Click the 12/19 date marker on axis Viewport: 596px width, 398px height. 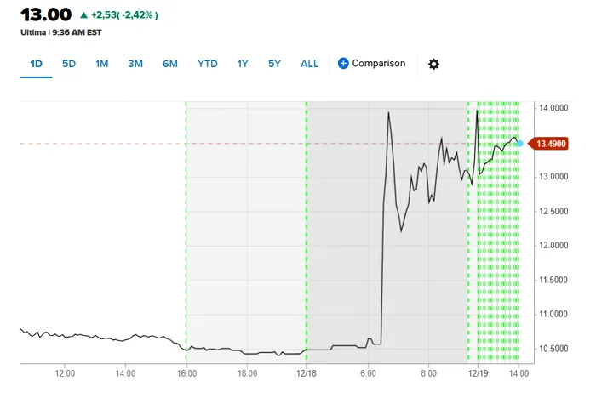tap(479, 373)
